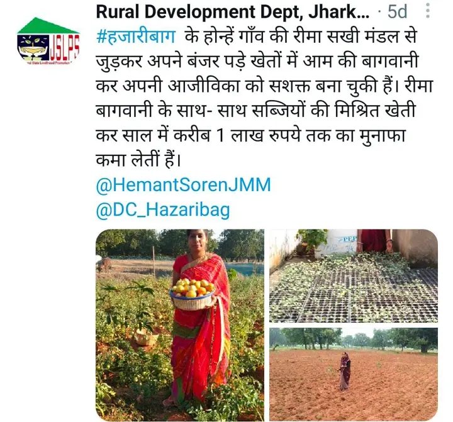Click the basket of tomatoes in photo

[193, 294]
